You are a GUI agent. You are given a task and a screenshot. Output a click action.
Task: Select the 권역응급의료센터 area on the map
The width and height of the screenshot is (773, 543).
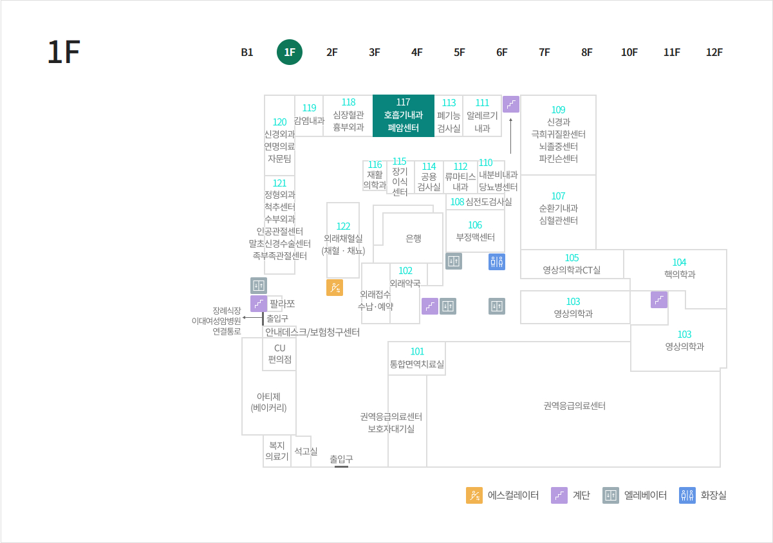574,406
